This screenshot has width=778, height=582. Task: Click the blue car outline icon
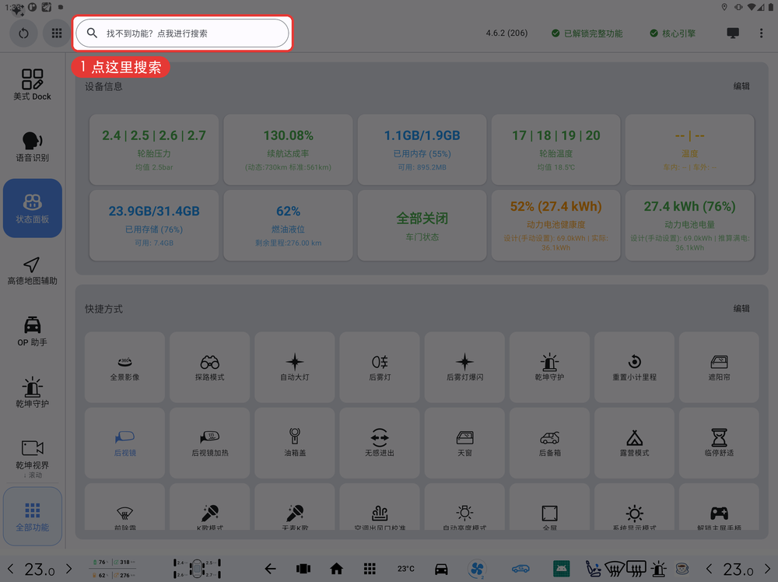point(520,569)
